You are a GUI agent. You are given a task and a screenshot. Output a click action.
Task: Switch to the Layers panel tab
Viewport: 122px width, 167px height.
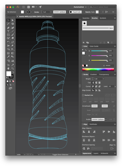96,153
